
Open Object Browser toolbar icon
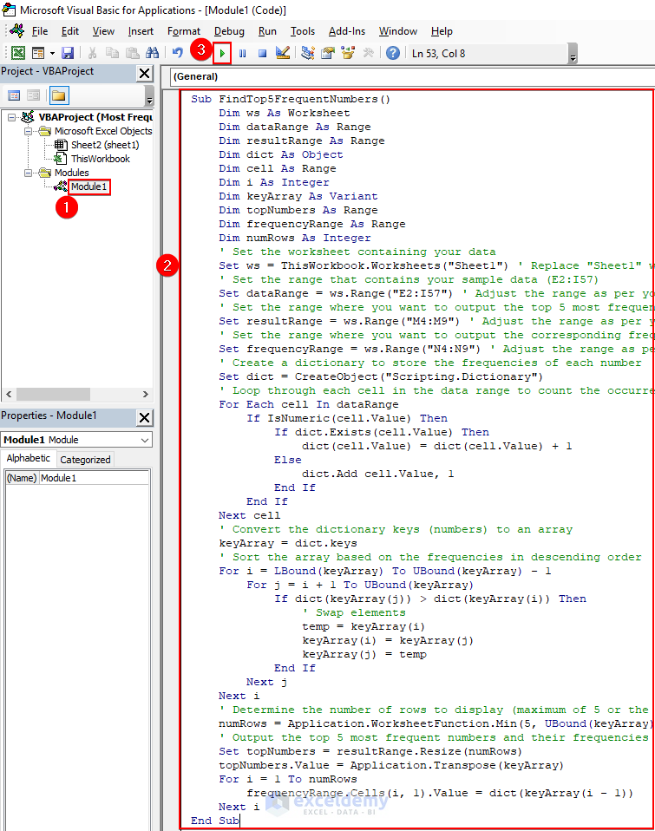[348, 53]
